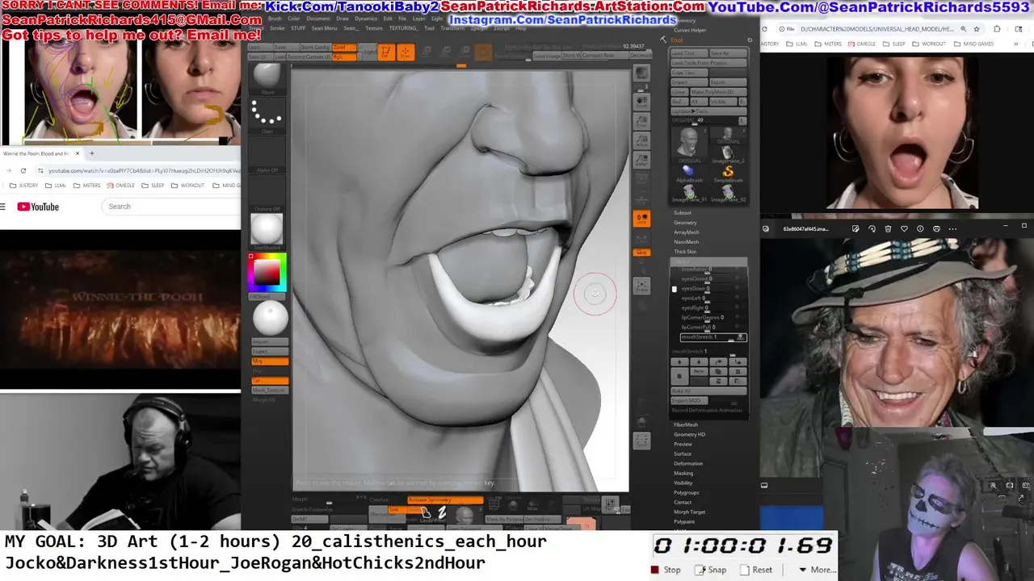Click the Reset button on the timer
The width and height of the screenshot is (1034, 581).
pyautogui.click(x=756, y=570)
